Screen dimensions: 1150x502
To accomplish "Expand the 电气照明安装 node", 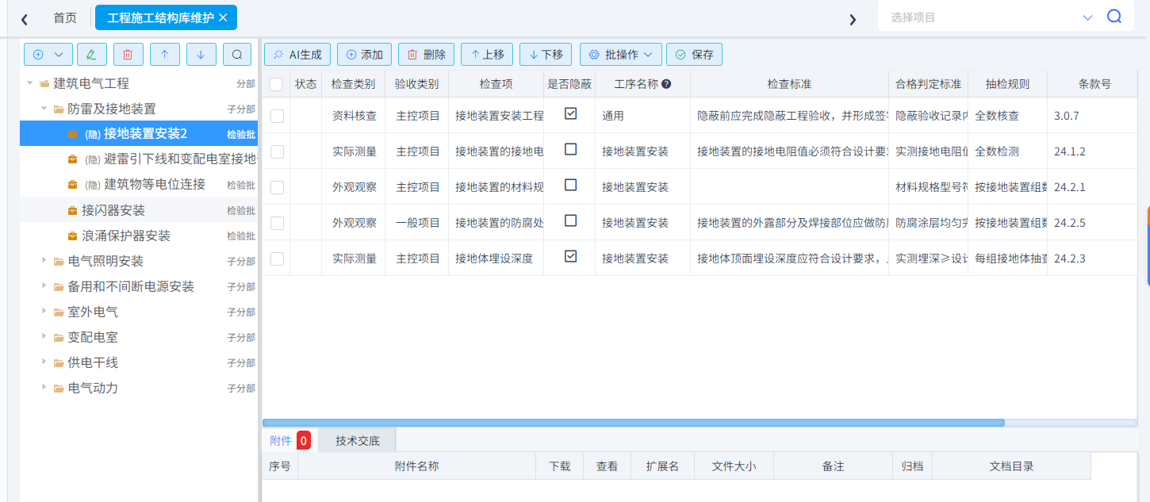I will pos(44,261).
